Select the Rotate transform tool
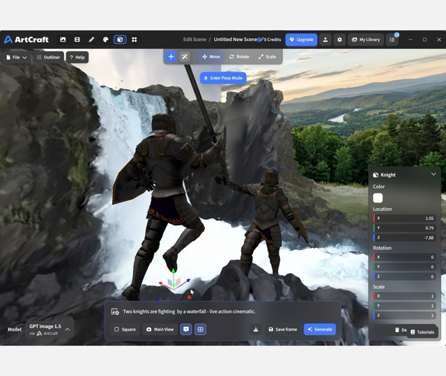Screen dimensions: 446x376 click(239, 57)
